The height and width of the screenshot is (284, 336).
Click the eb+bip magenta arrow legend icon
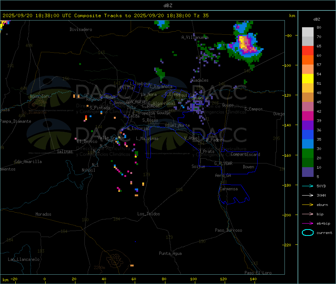[x=308, y=223]
